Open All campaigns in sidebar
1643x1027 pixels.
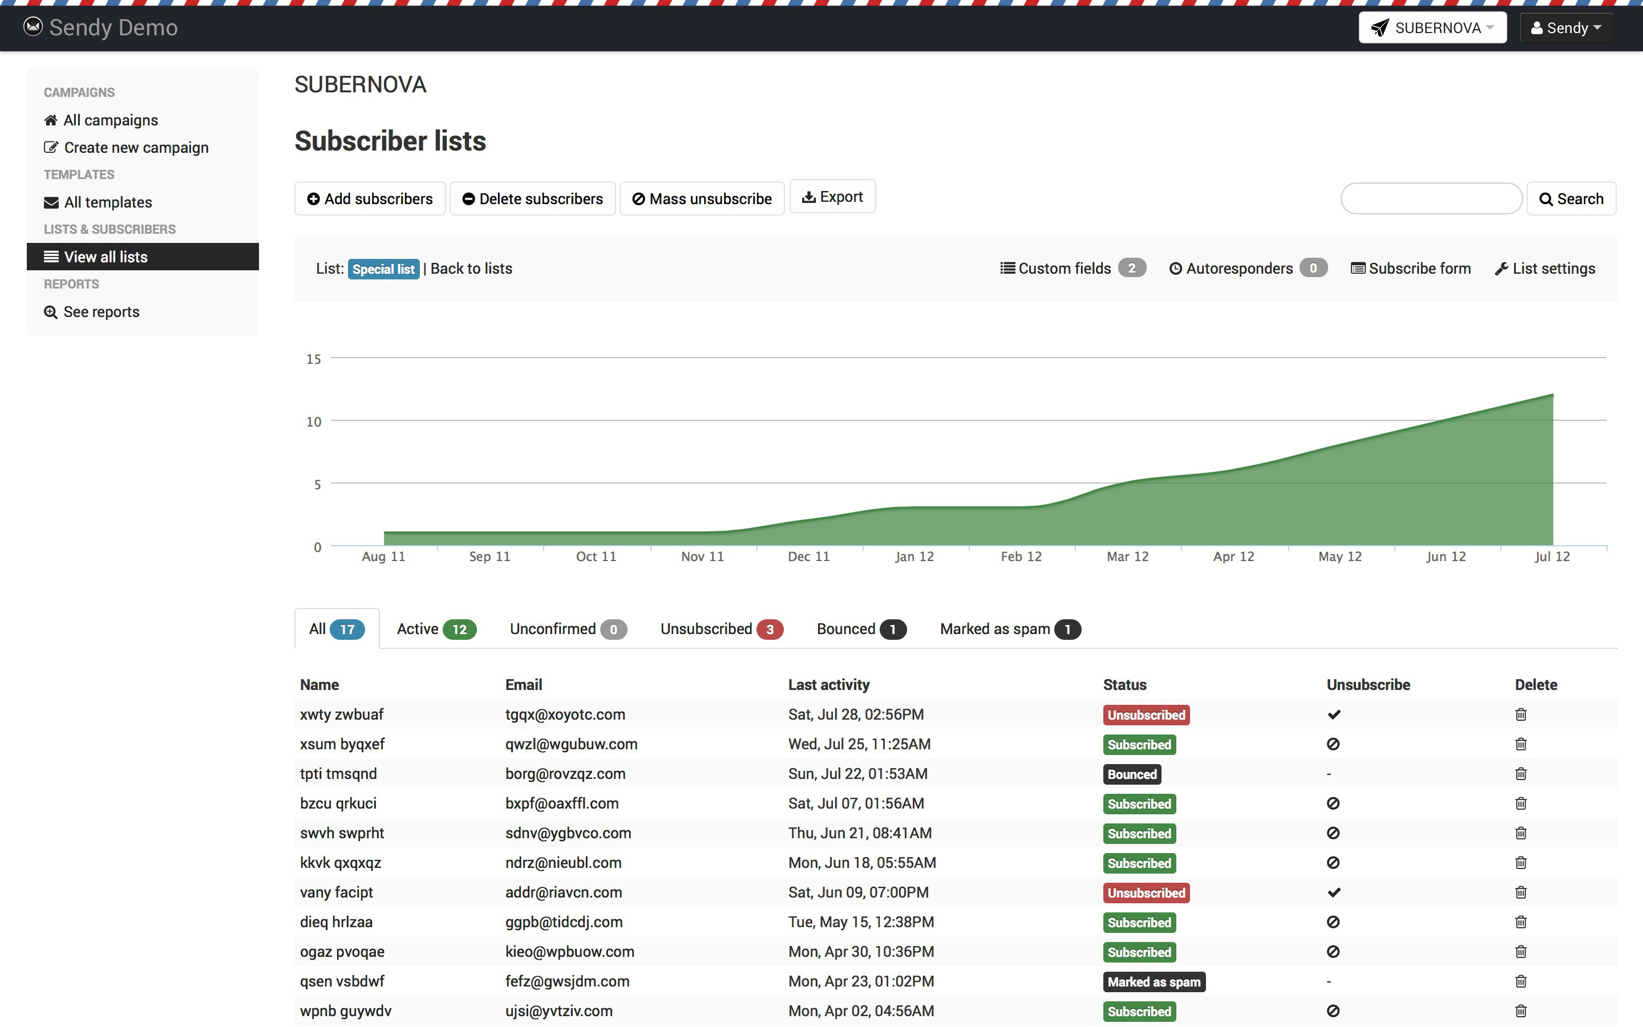pyautogui.click(x=101, y=120)
